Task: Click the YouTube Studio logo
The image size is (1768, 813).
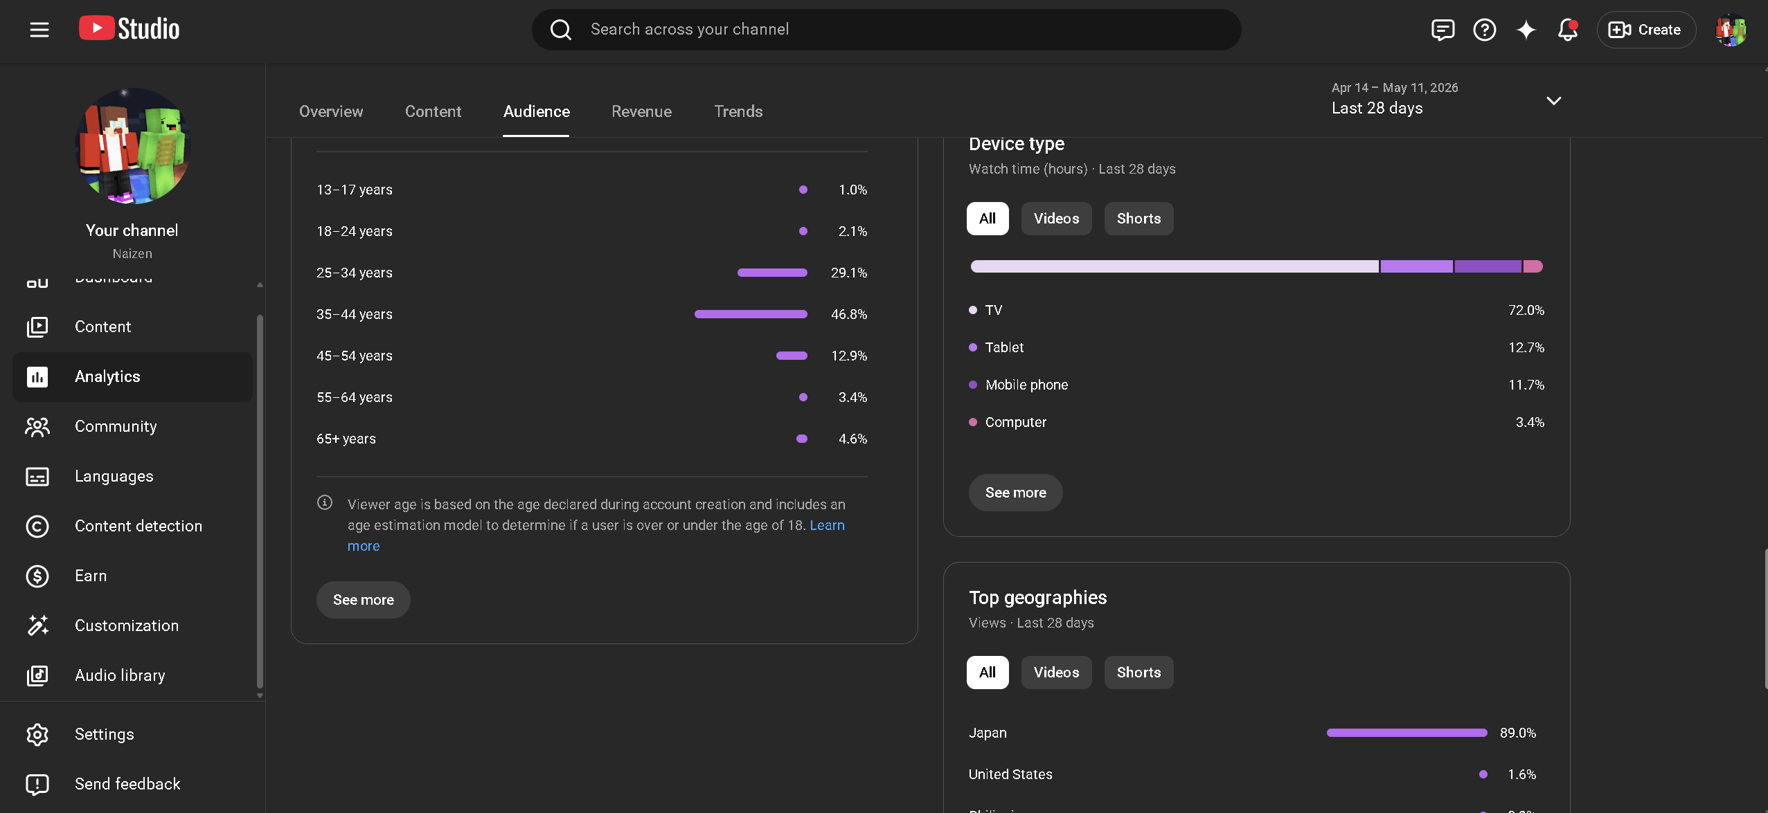Action: pyautogui.click(x=129, y=29)
